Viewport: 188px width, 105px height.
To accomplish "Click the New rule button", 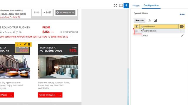I will [x=140, y=20].
